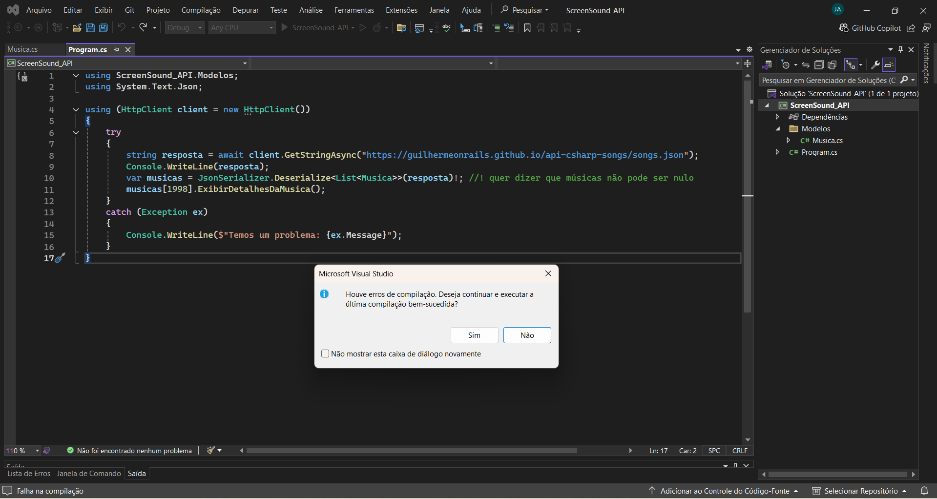This screenshot has height=499, width=937.
Task: Click Selecionar Repositório in status bar
Action: pos(859,491)
